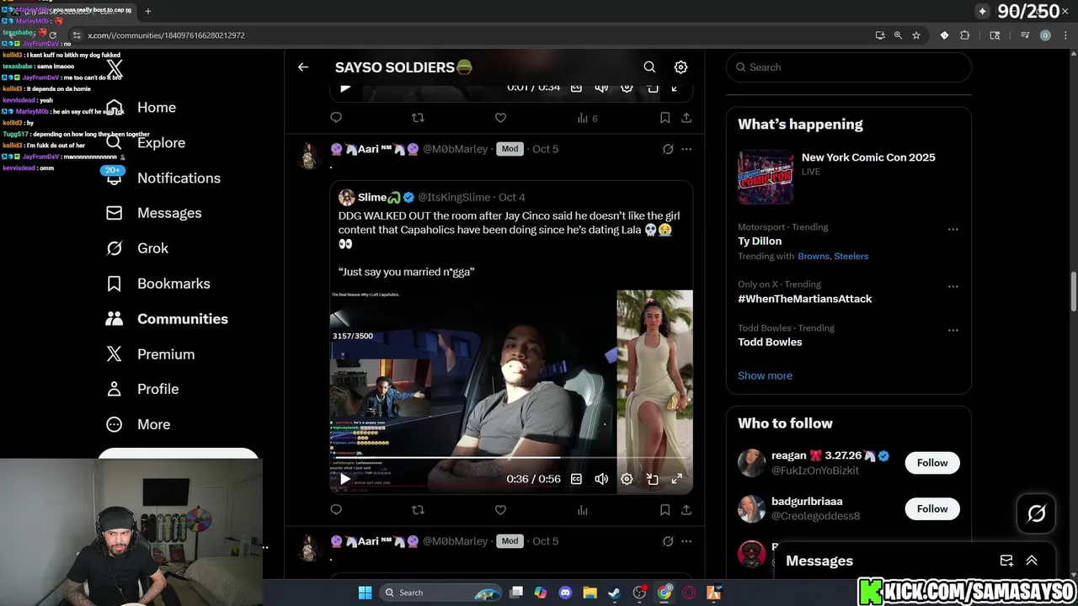
Task: Open more menu for Todd Bowles trend
Action: point(953,330)
